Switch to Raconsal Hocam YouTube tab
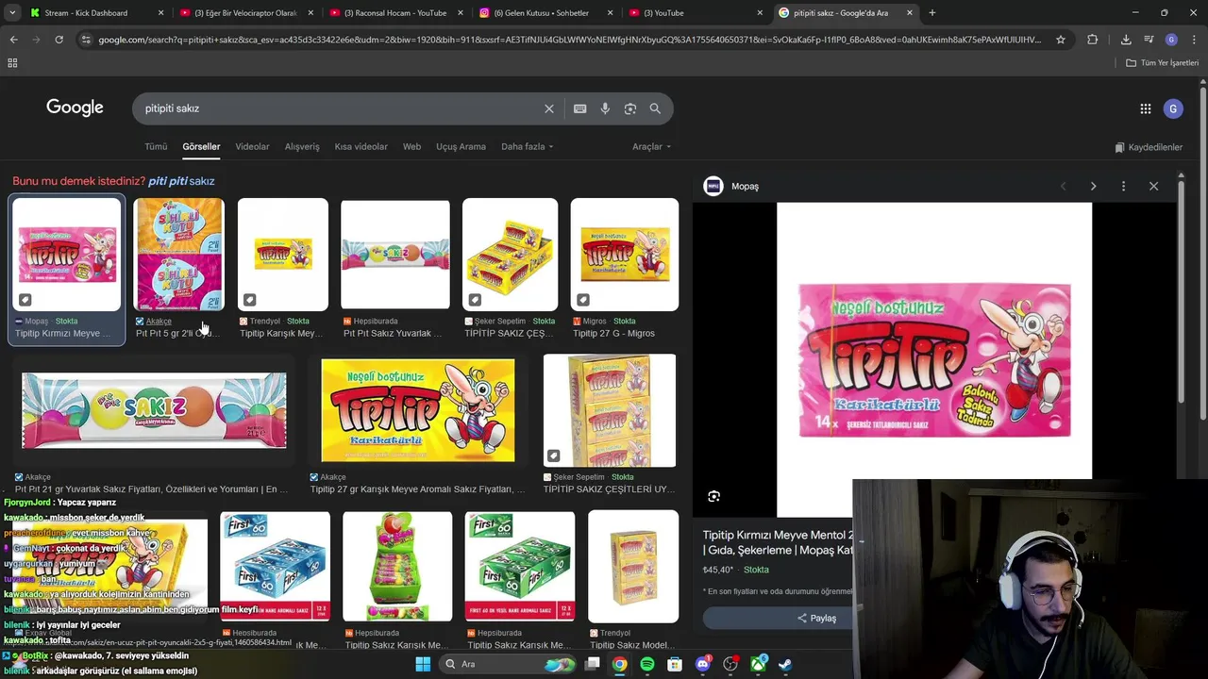The width and height of the screenshot is (1208, 679). [394, 13]
